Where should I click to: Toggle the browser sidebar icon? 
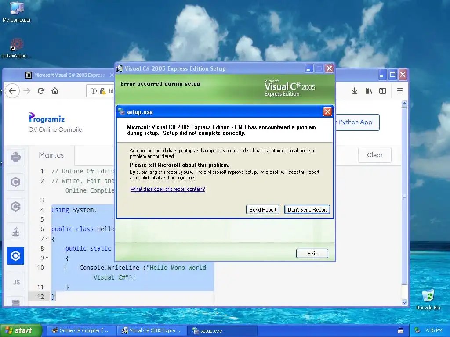click(383, 91)
